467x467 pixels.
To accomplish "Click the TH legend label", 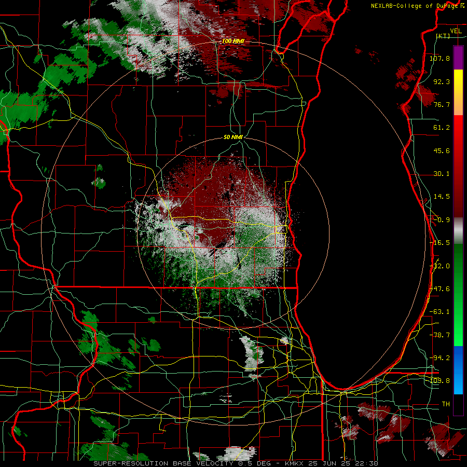I will coord(446,404).
